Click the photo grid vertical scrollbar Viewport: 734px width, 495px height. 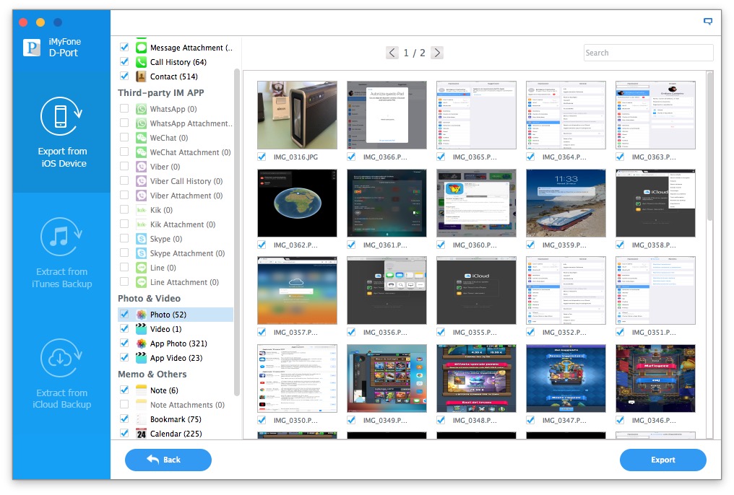(x=709, y=144)
